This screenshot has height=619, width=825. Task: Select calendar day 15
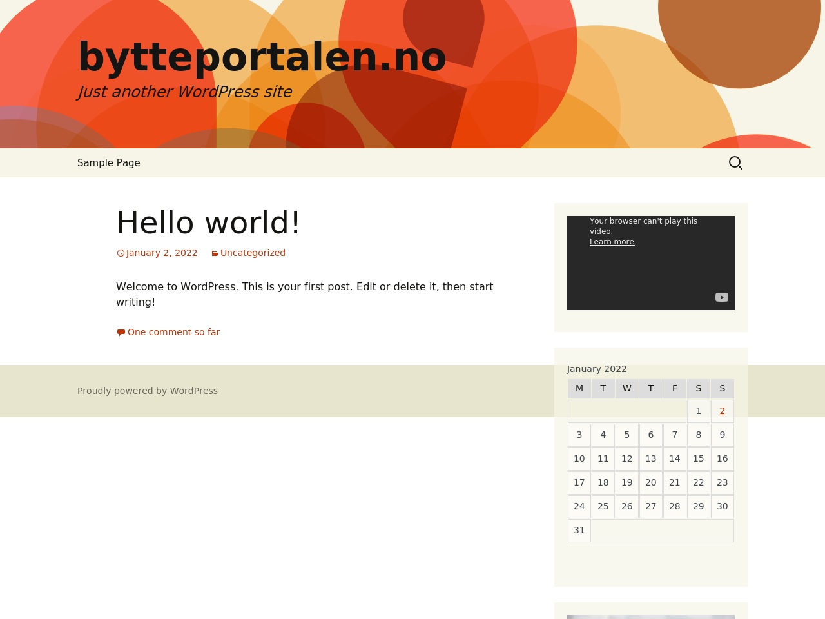[699, 458]
